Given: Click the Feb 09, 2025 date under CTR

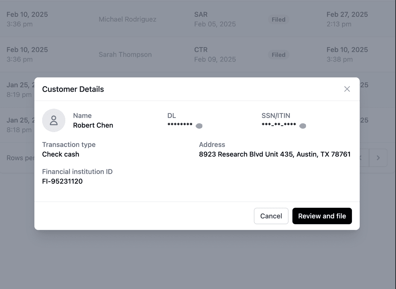Looking at the screenshot, I should [215, 59].
